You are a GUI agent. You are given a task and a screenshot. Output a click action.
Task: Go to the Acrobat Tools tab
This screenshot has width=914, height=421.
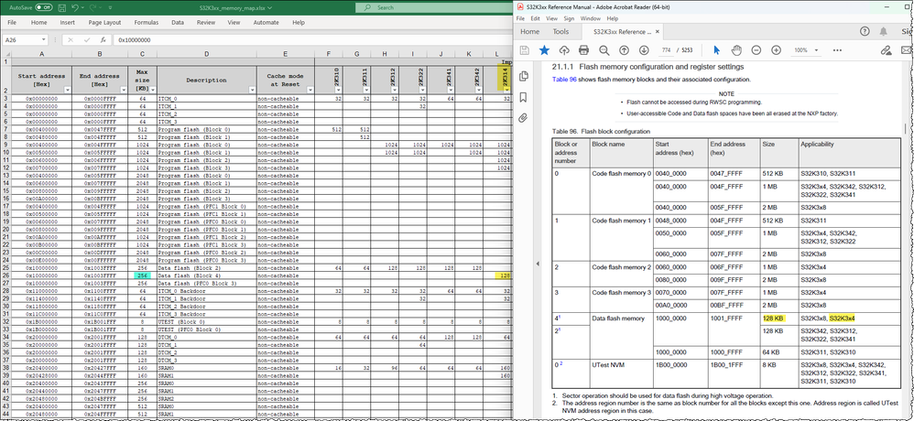pyautogui.click(x=560, y=31)
